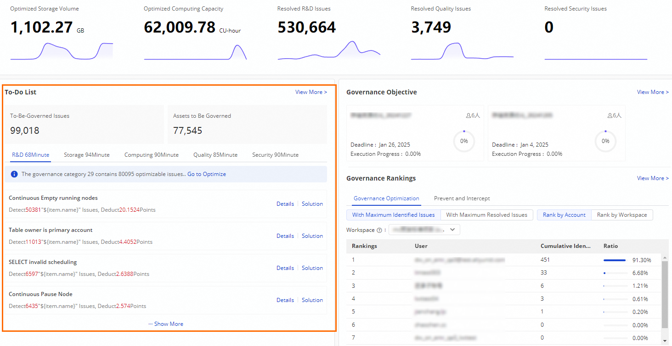Open View More in To-Do List

[311, 92]
